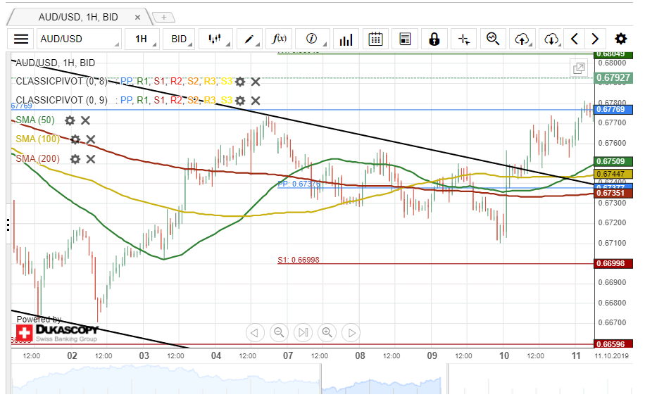Open the calendar date range icon
Image resolution: width=645 pixels, height=397 pixels.
pyautogui.click(x=376, y=39)
